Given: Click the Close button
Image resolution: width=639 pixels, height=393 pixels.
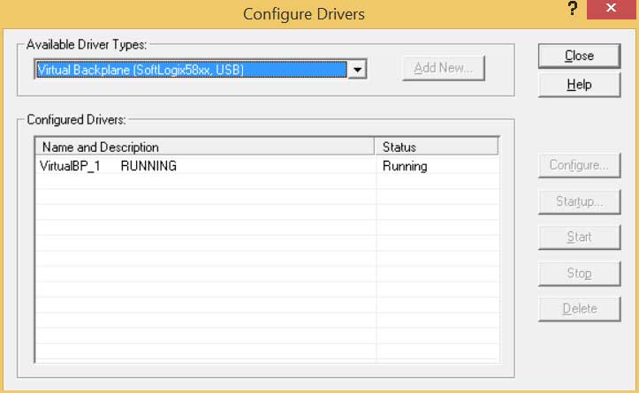Looking at the screenshot, I should point(579,56).
